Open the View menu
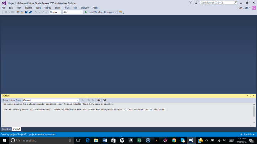257x144 pixels. (x=19, y=8)
